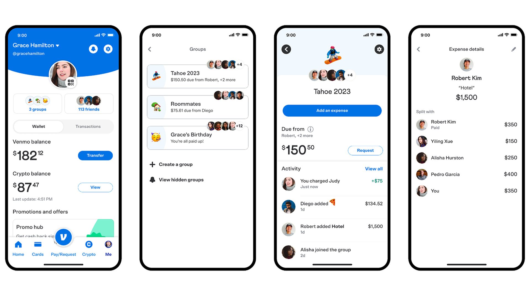Tap Transfer button for Venmo balance
The height and width of the screenshot is (298, 530).
(95, 155)
